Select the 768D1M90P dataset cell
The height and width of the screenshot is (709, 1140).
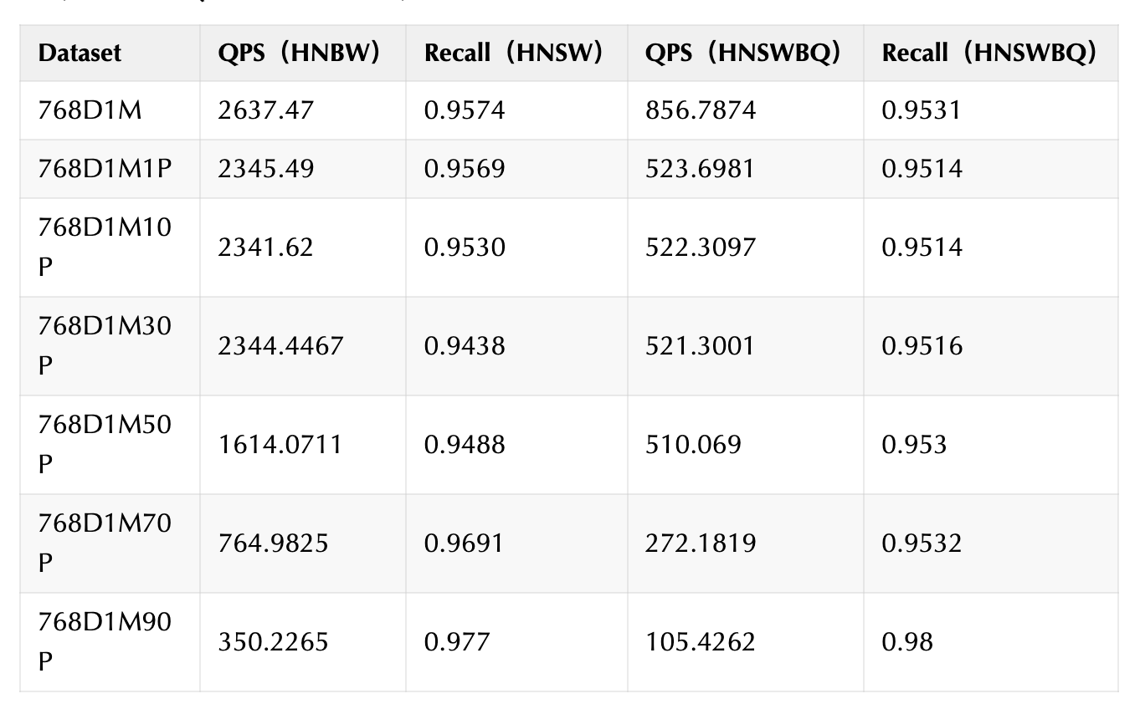105,642
